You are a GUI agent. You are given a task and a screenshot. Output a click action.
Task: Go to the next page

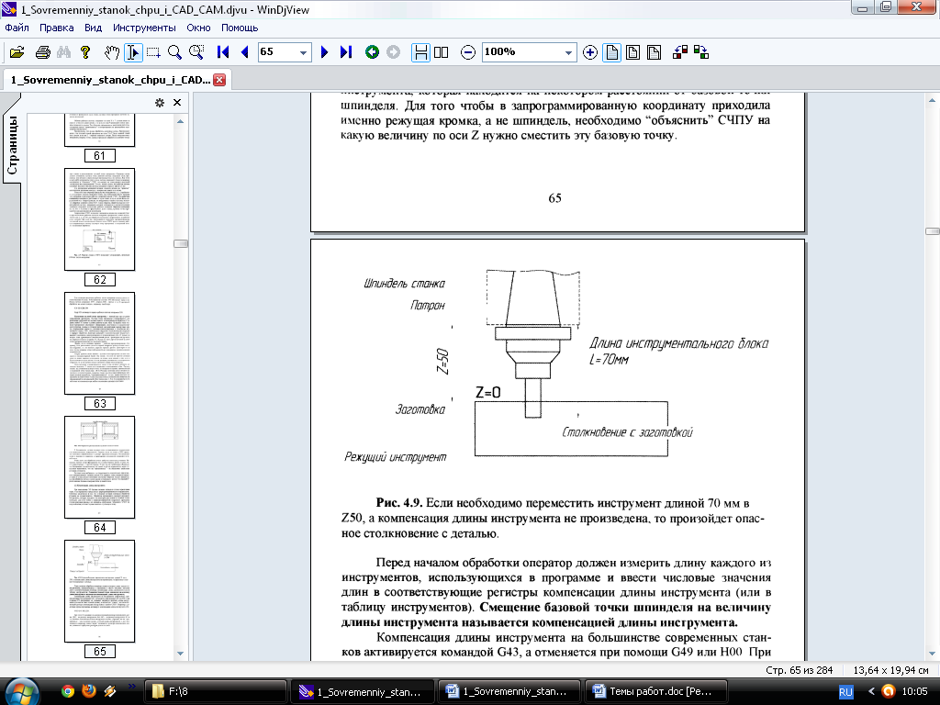(x=324, y=52)
